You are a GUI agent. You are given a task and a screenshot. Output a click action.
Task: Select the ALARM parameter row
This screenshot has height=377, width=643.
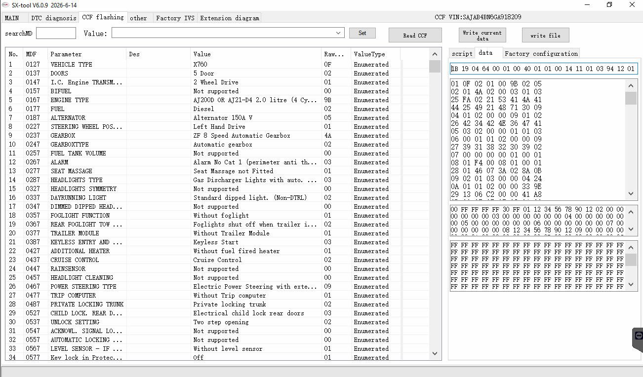click(x=217, y=162)
